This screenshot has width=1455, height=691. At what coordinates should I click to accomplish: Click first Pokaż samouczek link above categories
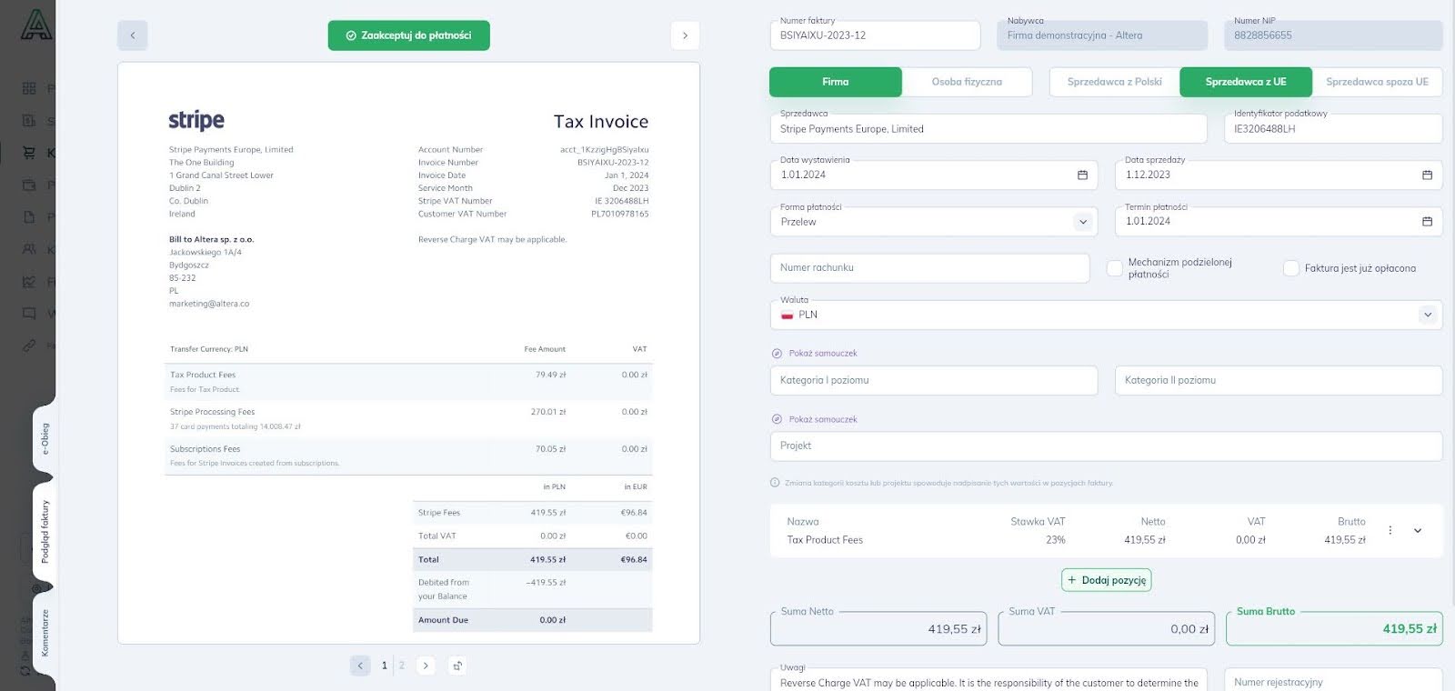pos(823,353)
